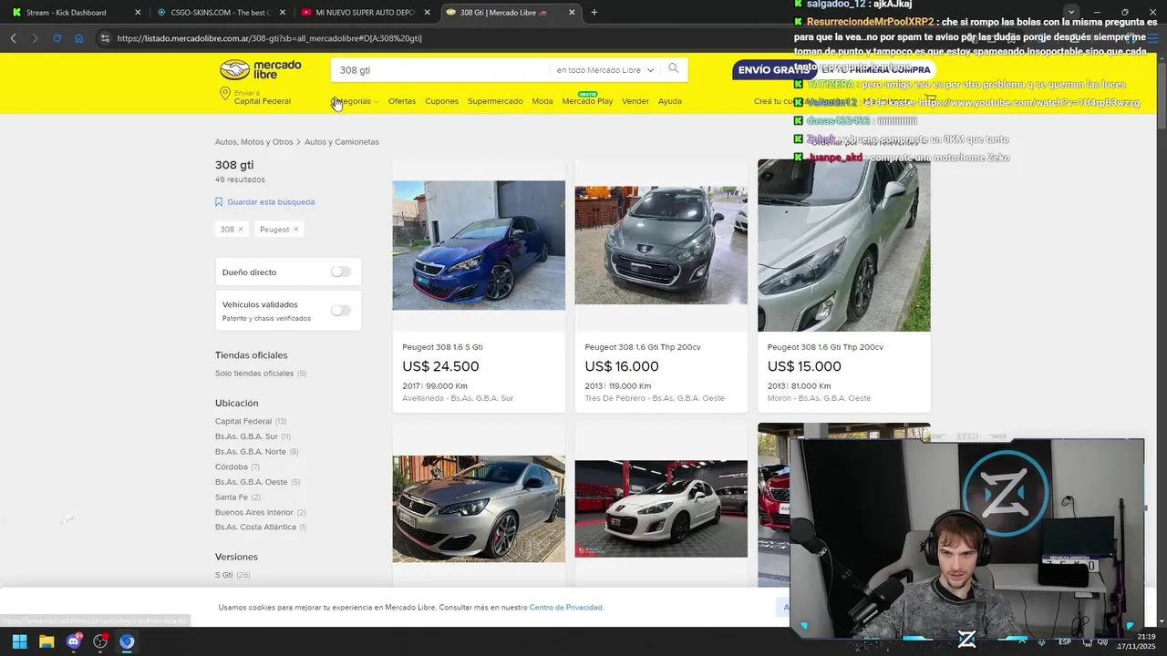Remove the Peugeot filter tag
This screenshot has width=1167, height=656.
pyautogui.click(x=295, y=230)
